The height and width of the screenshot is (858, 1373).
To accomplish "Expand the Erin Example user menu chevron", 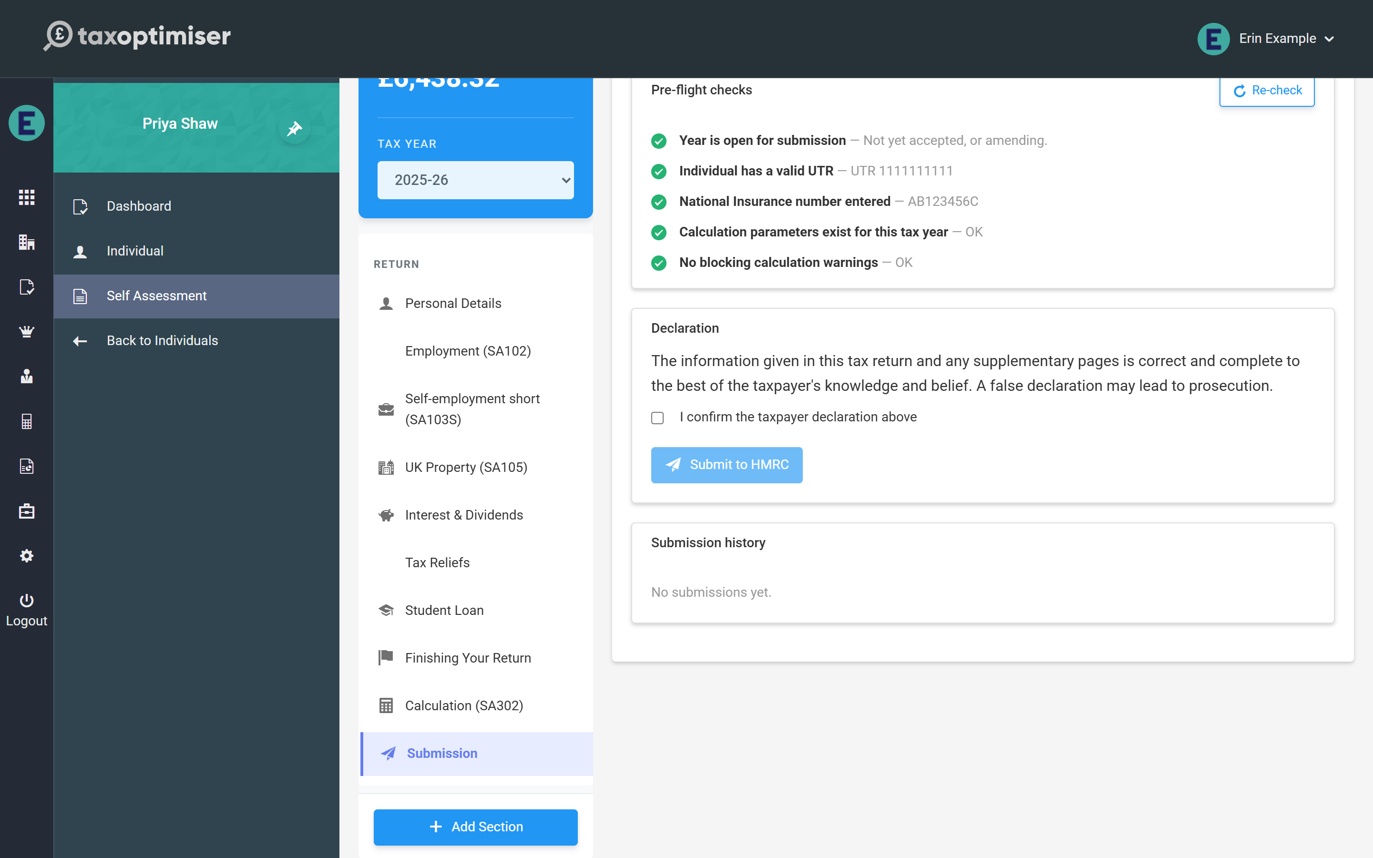I will tap(1329, 39).
